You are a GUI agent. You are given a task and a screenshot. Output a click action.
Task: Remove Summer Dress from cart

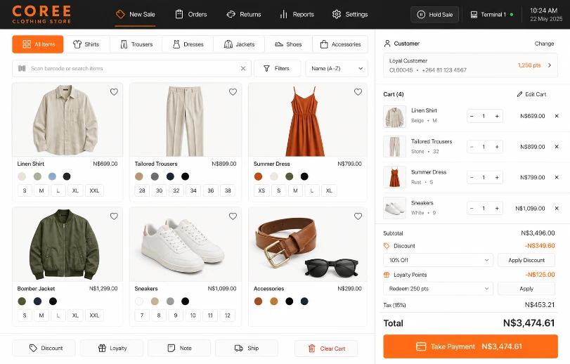click(x=557, y=177)
